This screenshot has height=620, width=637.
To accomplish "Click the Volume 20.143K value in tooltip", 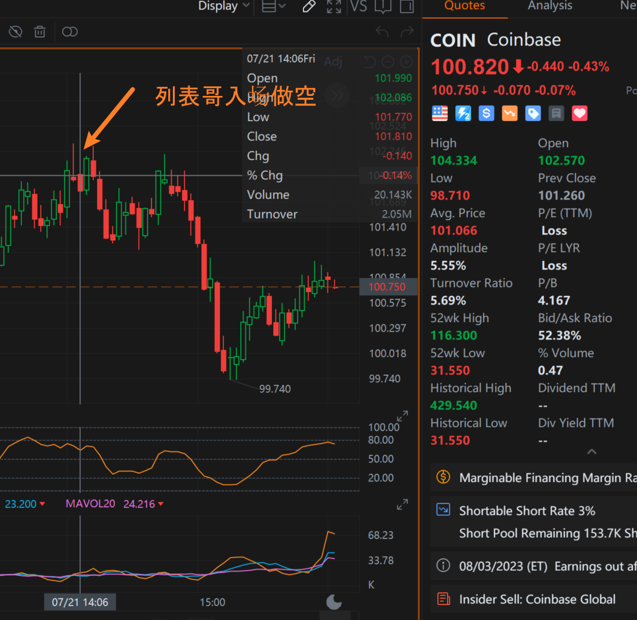I will pyautogui.click(x=393, y=195).
